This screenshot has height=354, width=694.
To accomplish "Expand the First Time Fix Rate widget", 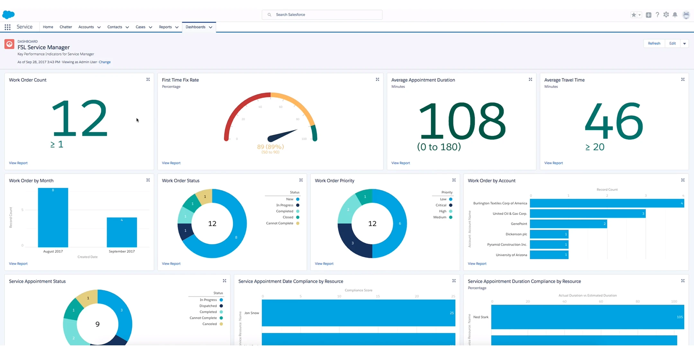I will coord(378,80).
